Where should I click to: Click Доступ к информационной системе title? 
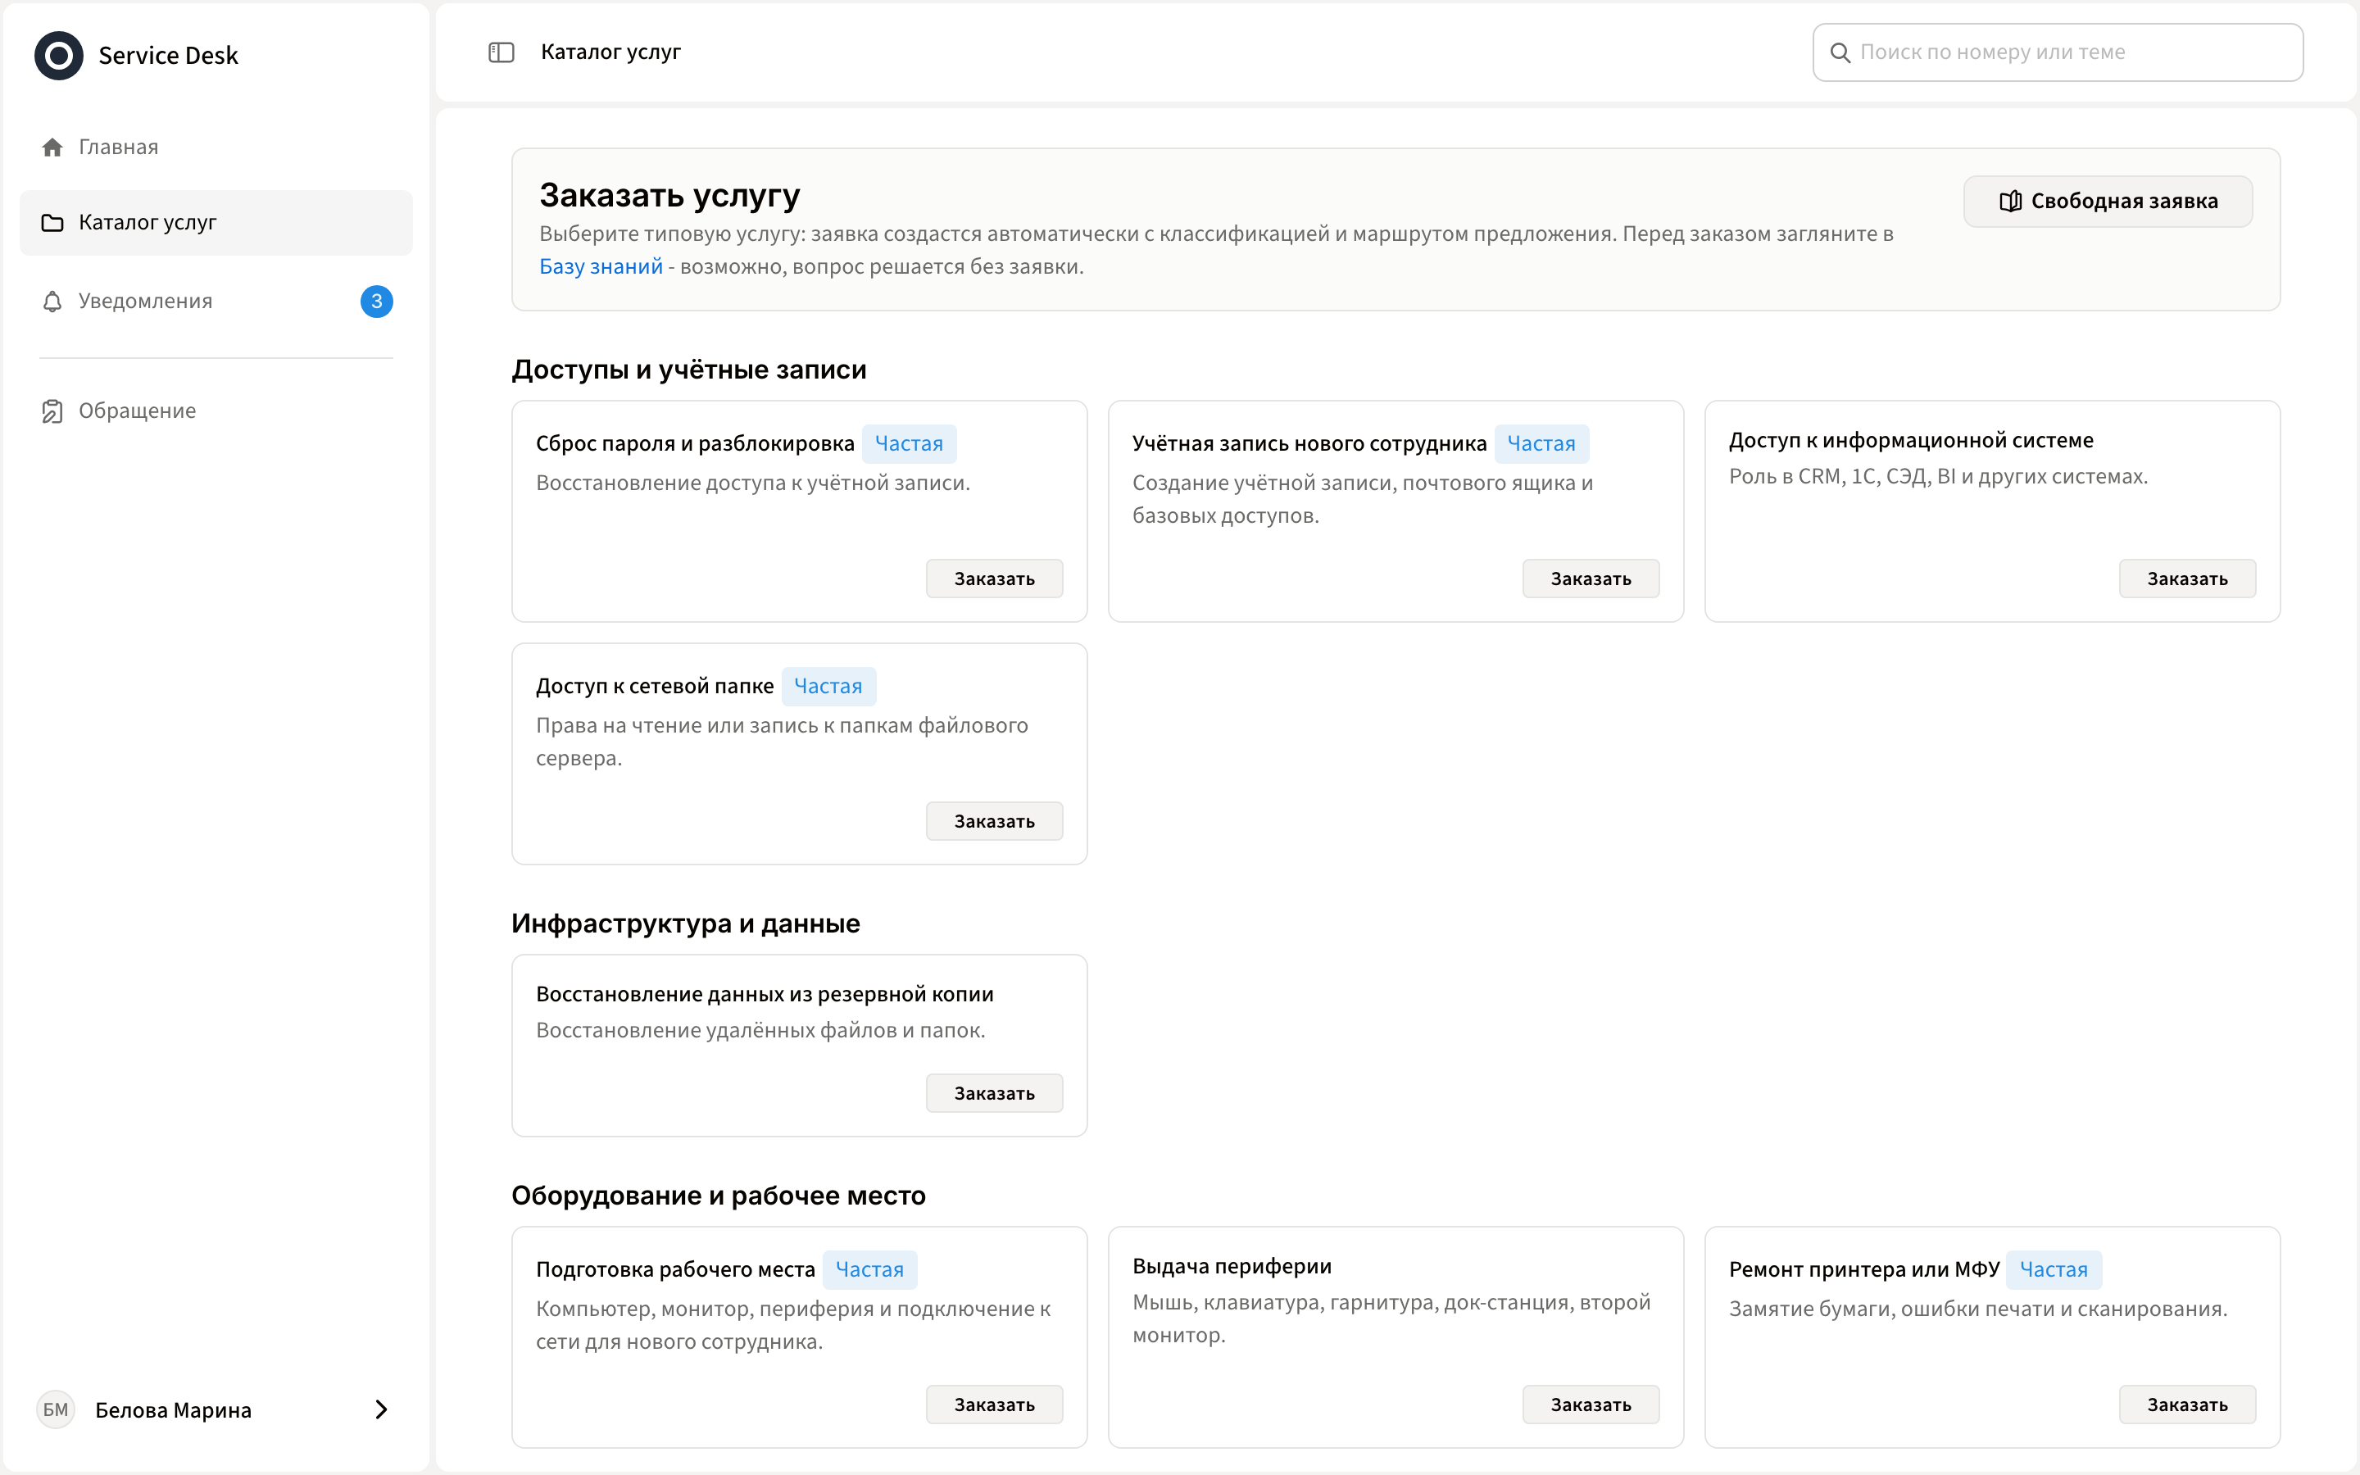[x=1910, y=440]
